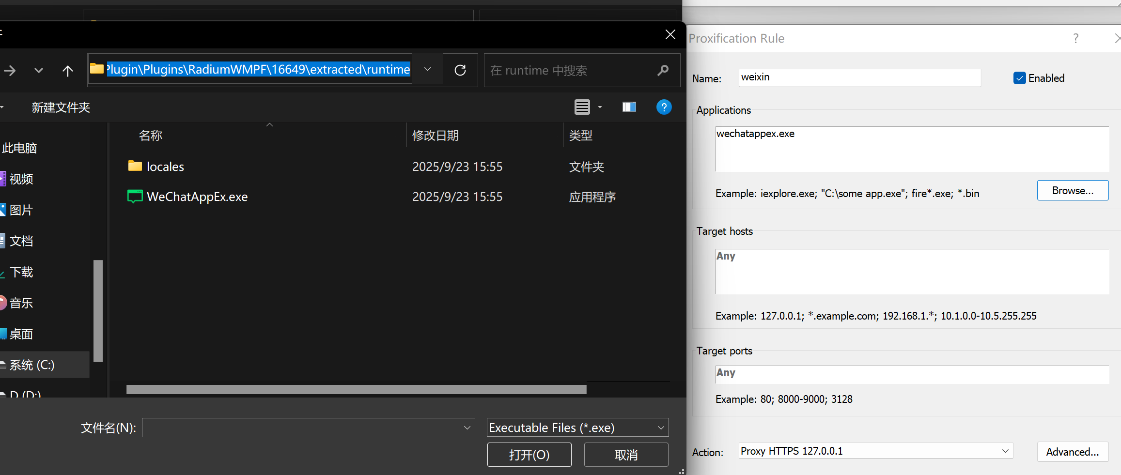Open 音乐 in navigation pane
Screen dimensions: 1121x475
[21, 303]
